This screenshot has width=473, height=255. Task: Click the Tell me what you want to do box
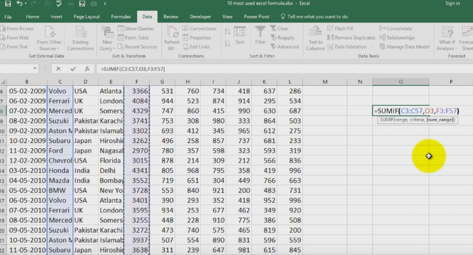tap(314, 17)
